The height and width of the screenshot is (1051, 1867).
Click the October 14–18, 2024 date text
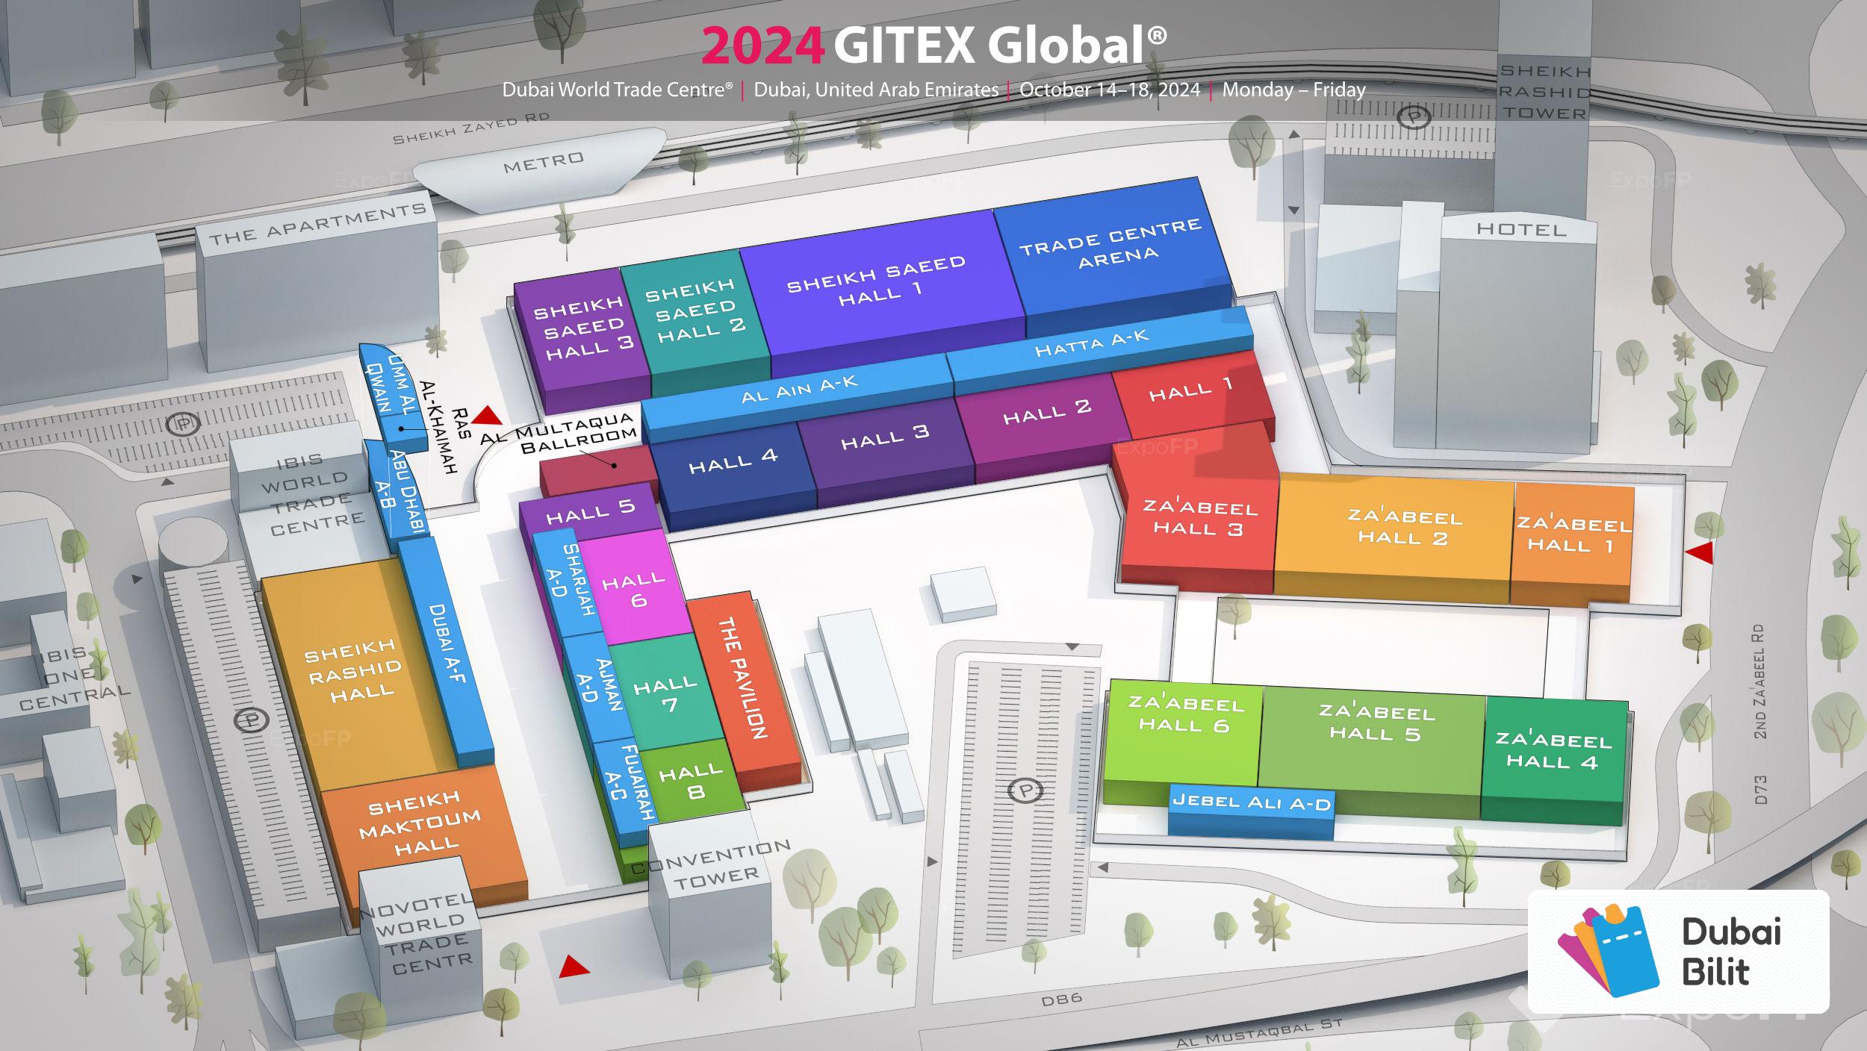(1110, 90)
